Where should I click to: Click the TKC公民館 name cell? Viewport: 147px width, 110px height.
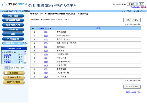point(98,58)
